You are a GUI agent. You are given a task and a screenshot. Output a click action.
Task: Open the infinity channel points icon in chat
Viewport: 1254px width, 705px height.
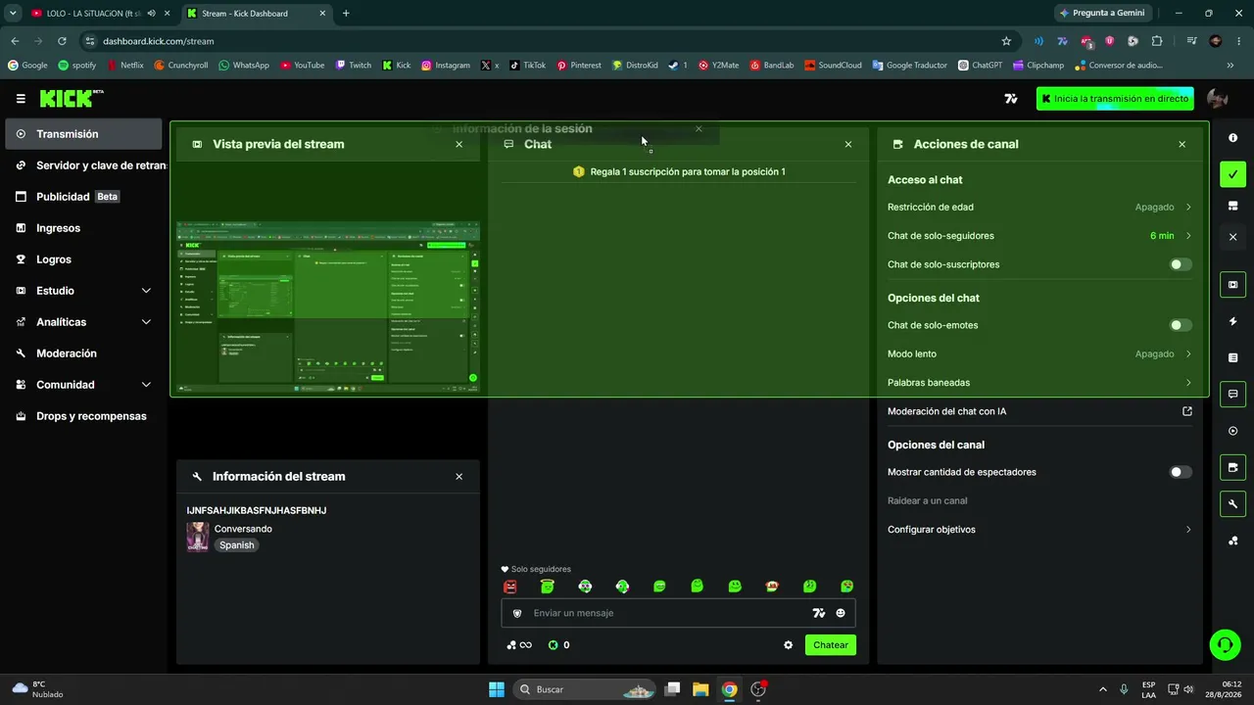tap(519, 645)
